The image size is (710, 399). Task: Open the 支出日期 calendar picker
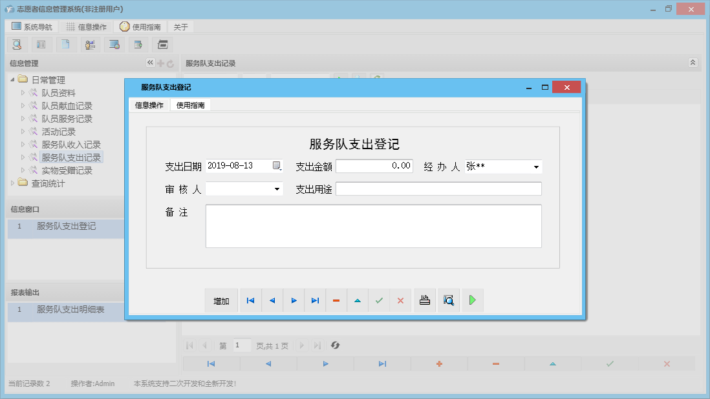pyautogui.click(x=277, y=166)
